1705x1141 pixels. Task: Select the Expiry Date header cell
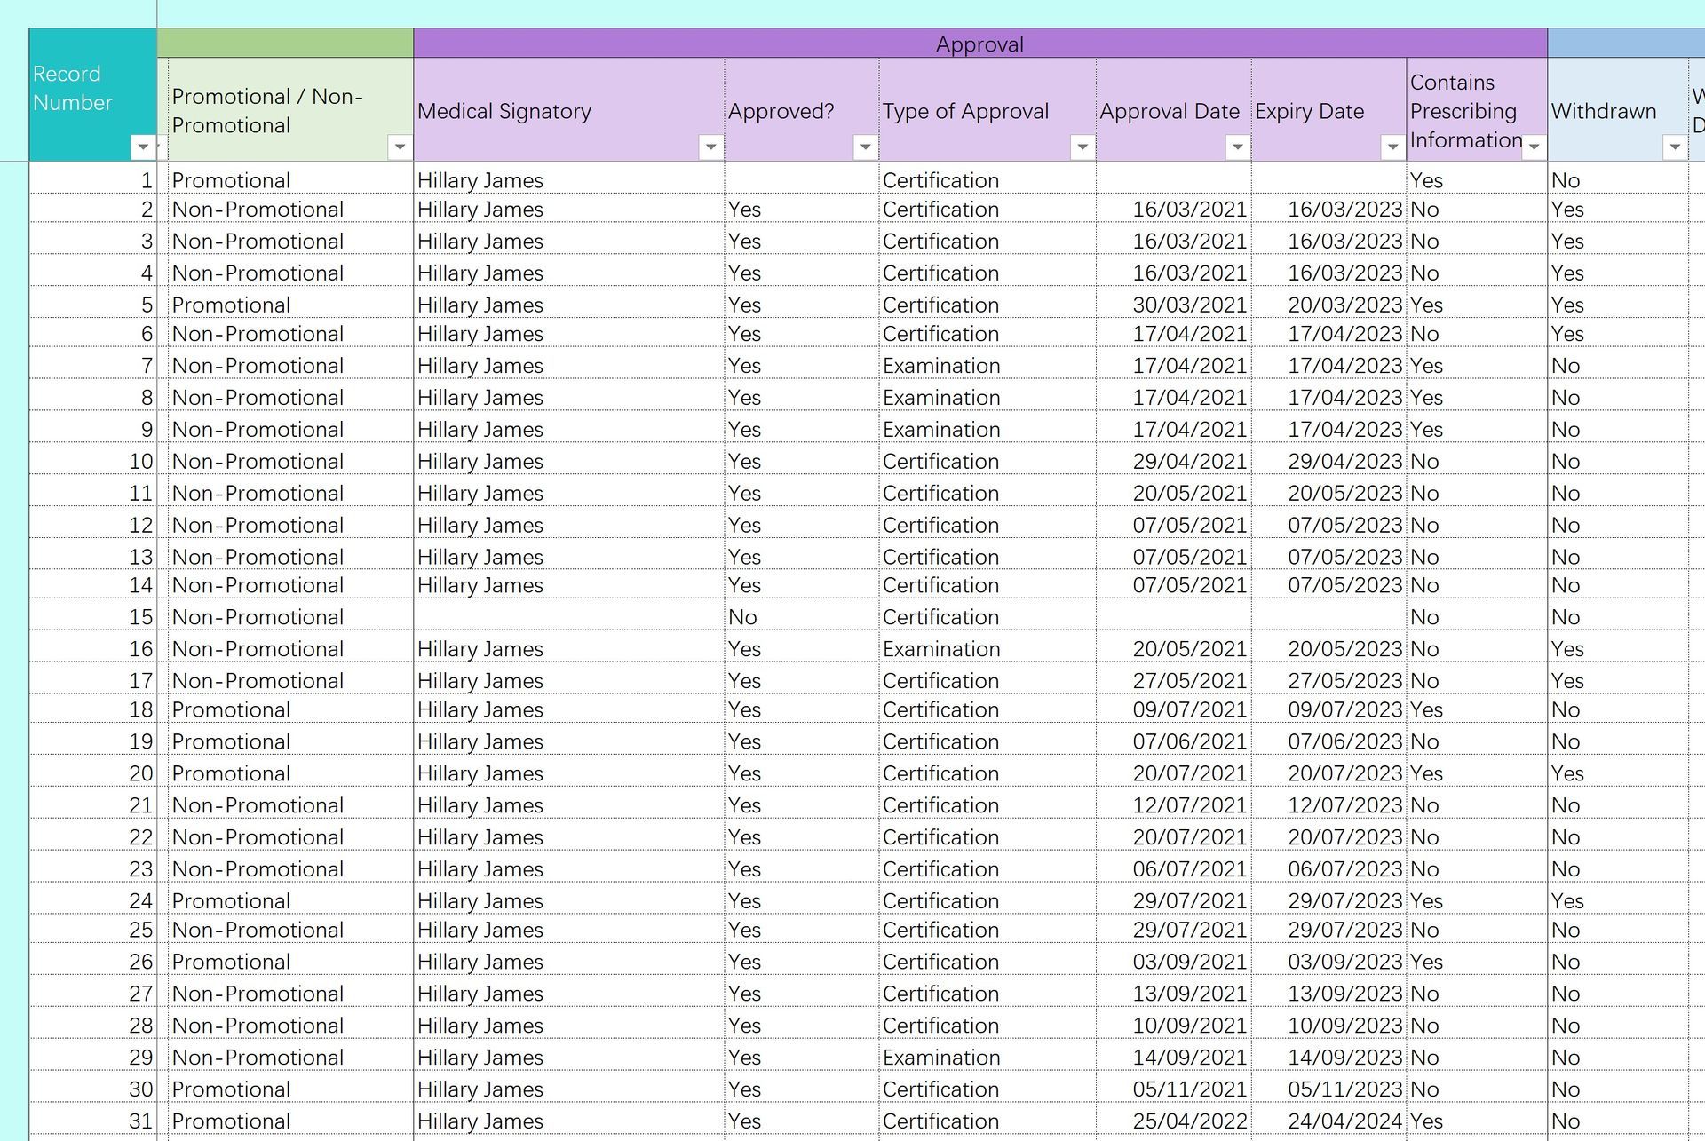[1328, 110]
